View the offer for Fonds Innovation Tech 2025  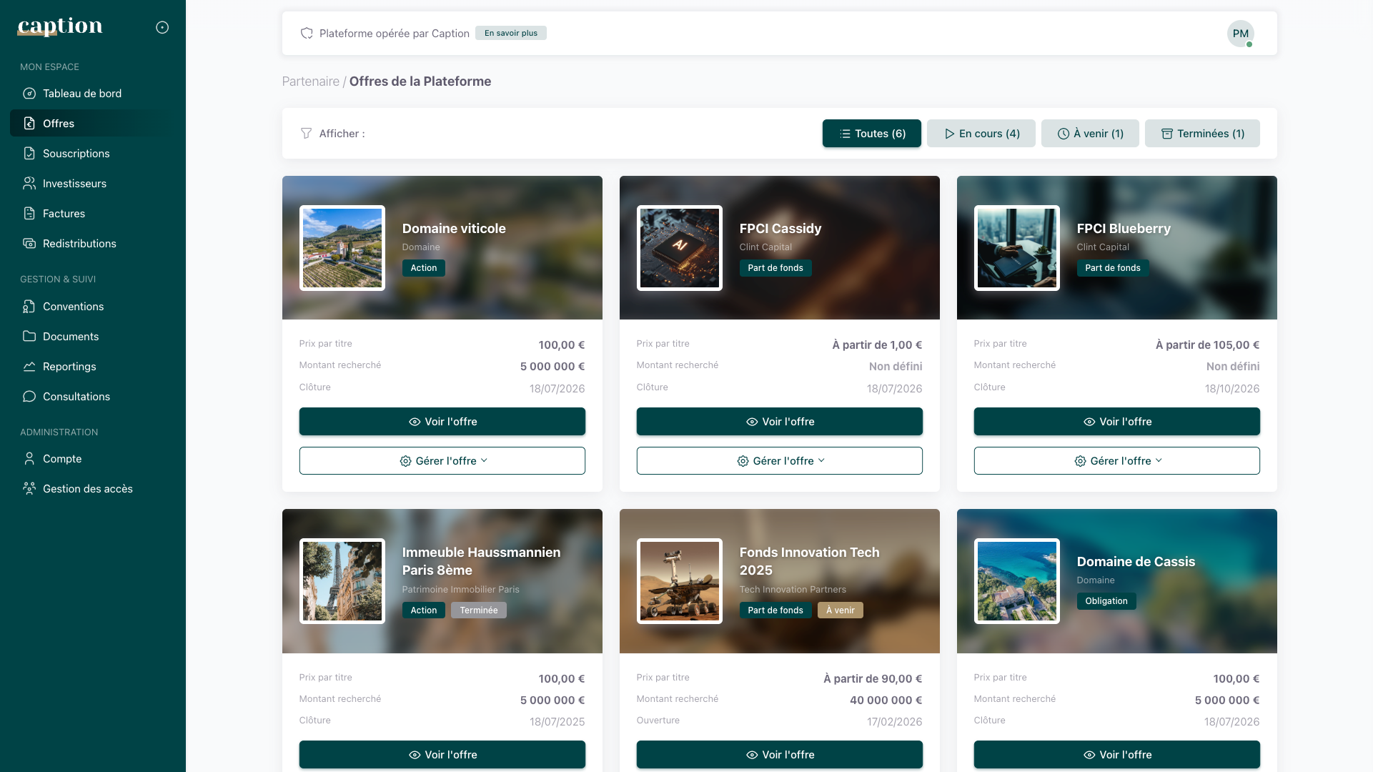[x=779, y=754]
